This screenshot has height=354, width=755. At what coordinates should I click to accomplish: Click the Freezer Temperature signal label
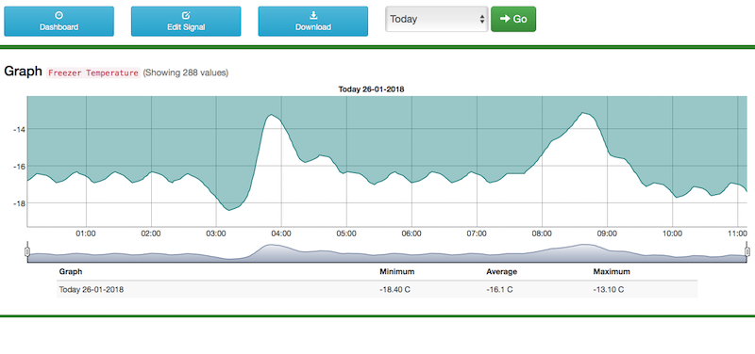(x=93, y=73)
